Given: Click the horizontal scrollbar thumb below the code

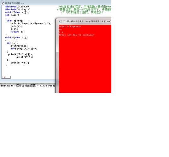Looking at the screenshot, I should [x=8, y=77].
